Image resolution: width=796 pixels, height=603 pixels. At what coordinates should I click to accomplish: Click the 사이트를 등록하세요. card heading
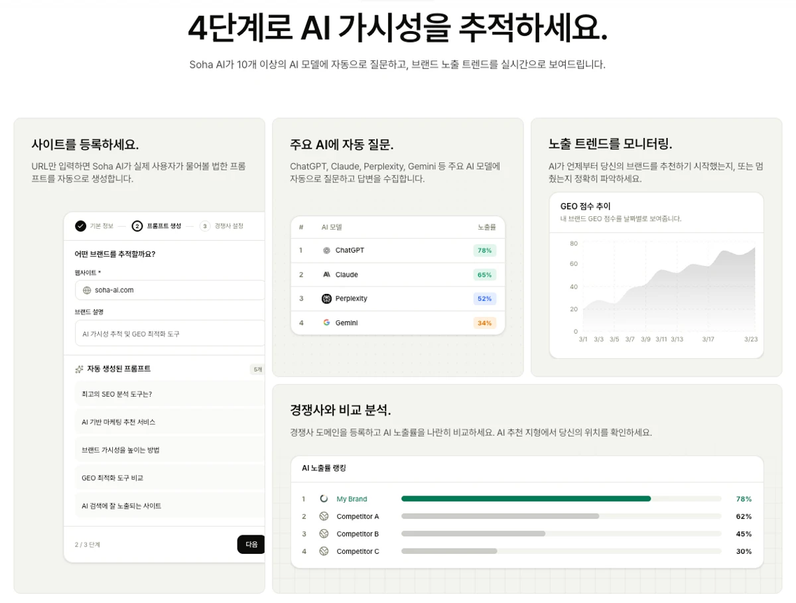tap(85, 145)
